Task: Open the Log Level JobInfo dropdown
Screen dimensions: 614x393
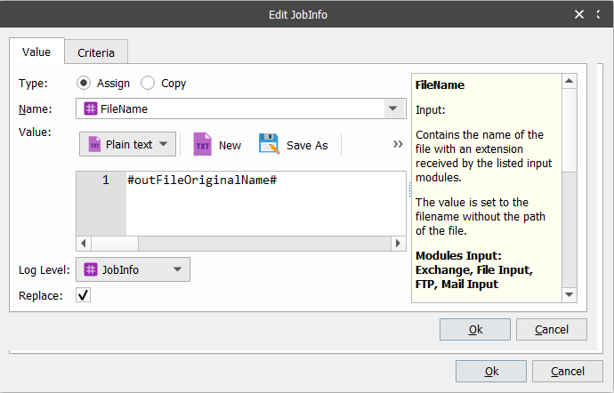Action: coord(133,269)
